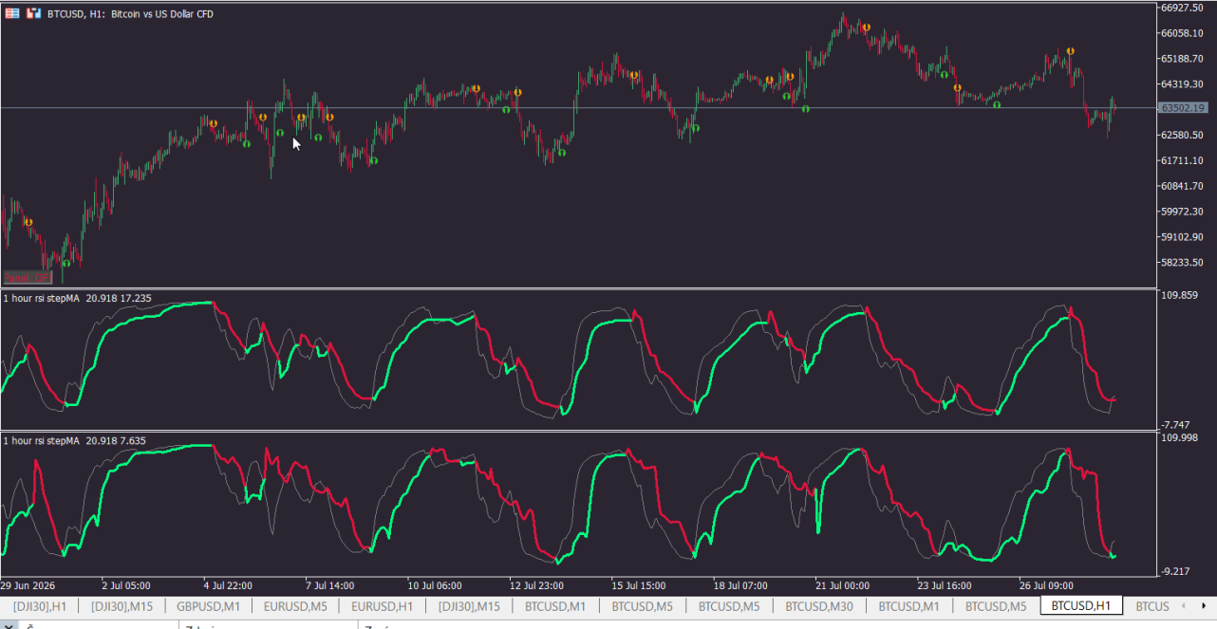Open the One Click Trading panel icon
This screenshot has height=629, width=1217.
point(12,13)
